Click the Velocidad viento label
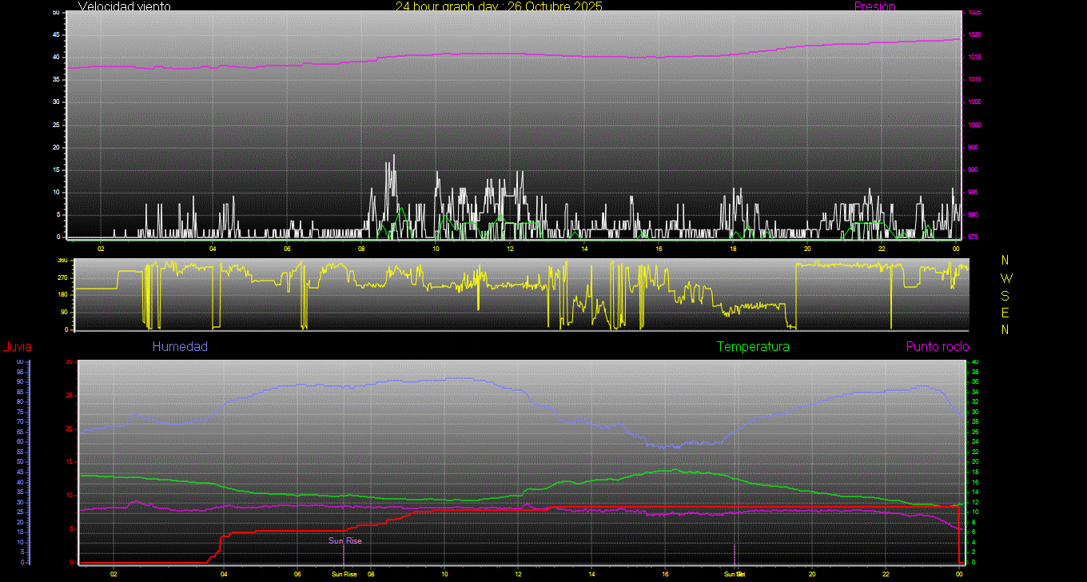Viewport: 1087px width, 582px height. pyautogui.click(x=124, y=6)
